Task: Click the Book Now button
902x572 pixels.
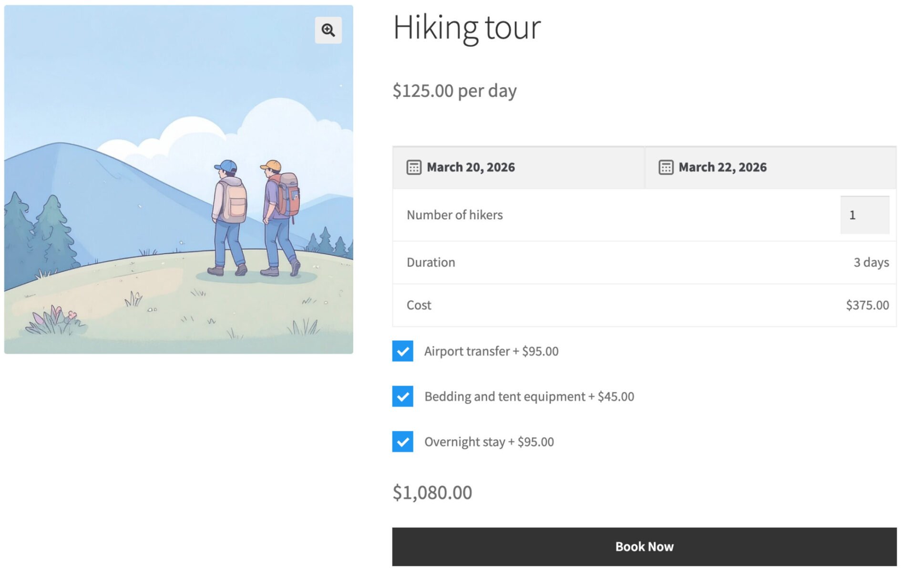Action: [644, 546]
